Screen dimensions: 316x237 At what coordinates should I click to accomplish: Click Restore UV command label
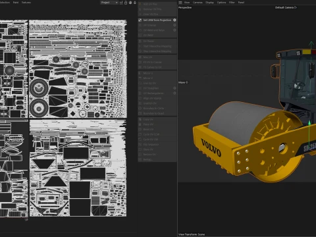point(149,155)
